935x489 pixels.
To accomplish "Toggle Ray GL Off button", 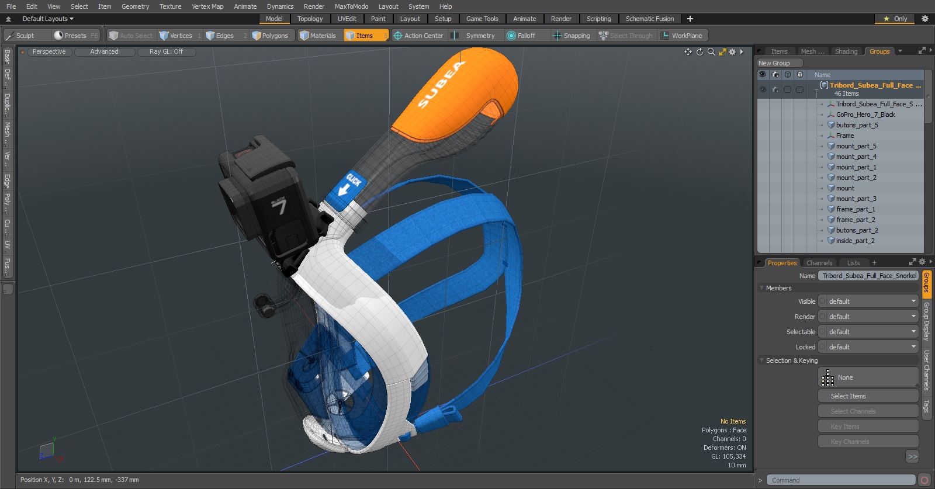I will [166, 52].
